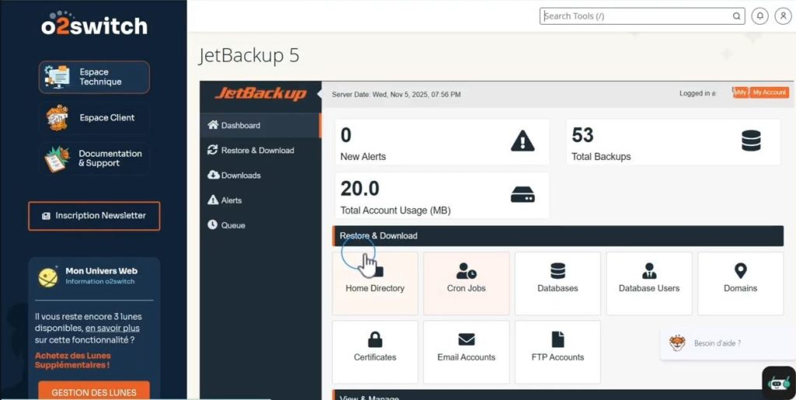The width and height of the screenshot is (796, 400).
Task: Open the Certificates tile
Action: (x=375, y=353)
